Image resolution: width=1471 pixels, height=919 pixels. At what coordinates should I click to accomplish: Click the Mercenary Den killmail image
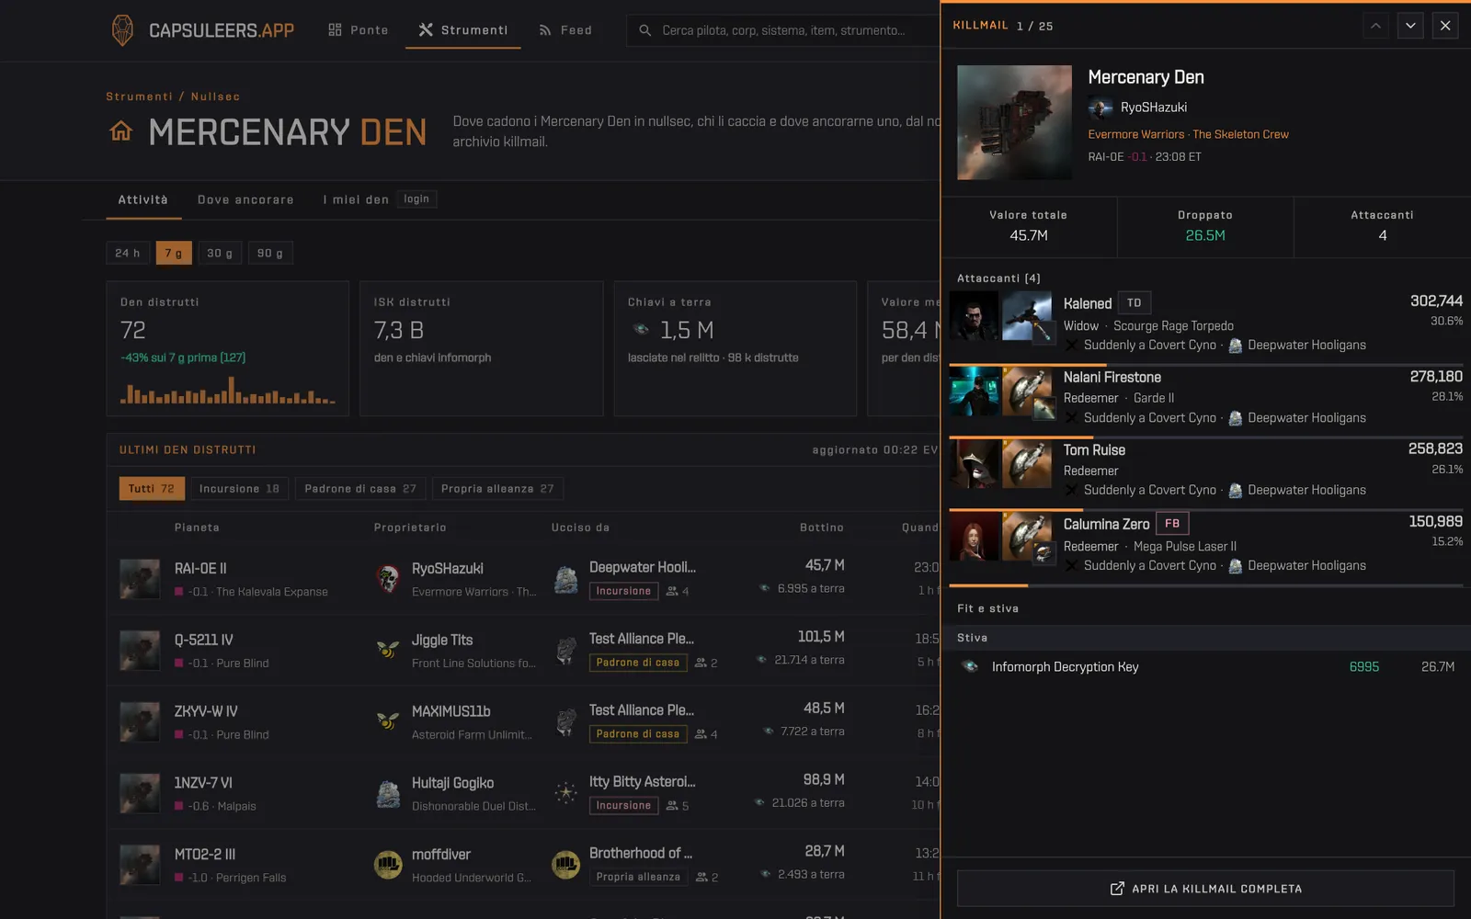point(1014,122)
